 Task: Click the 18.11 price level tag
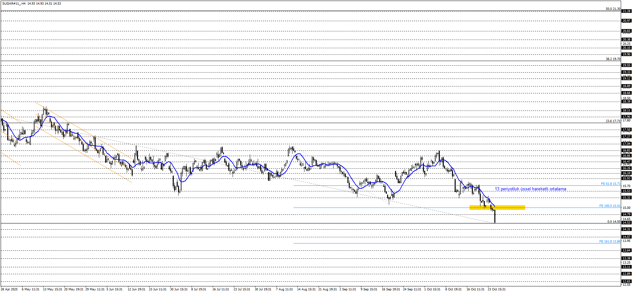[x=626, y=111]
